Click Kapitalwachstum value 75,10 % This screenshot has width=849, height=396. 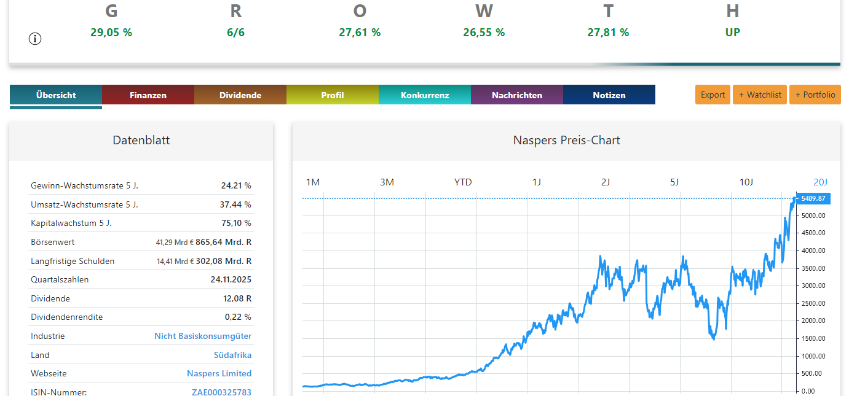tap(236, 223)
